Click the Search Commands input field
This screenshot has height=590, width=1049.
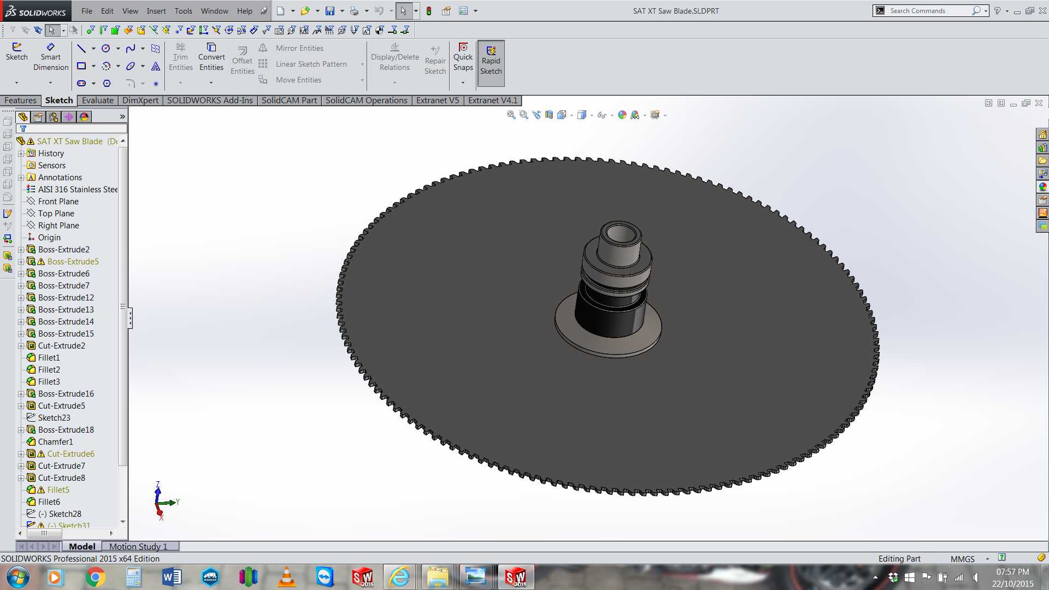930,11
